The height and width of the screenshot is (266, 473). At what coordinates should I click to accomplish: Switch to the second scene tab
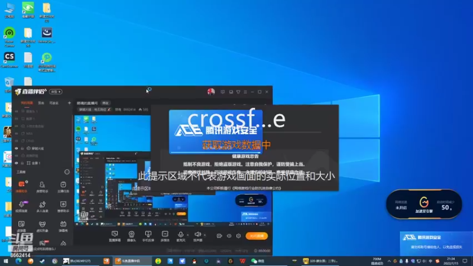41,103
